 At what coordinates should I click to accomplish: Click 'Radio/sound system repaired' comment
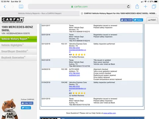pos(105,75)
